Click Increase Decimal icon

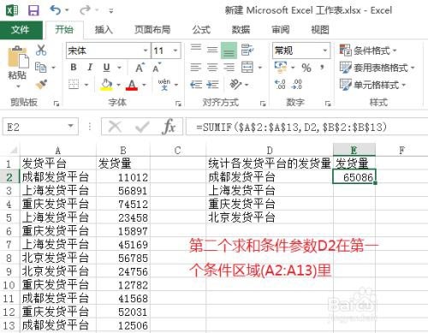[280, 85]
